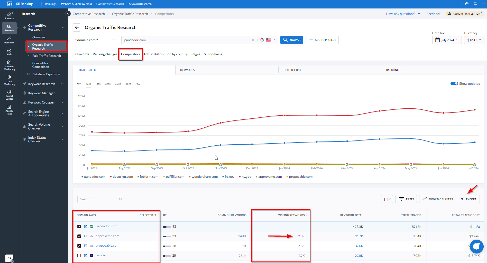Open the Research sidebar icon
The width and height of the screenshot is (487, 263).
coord(9,28)
